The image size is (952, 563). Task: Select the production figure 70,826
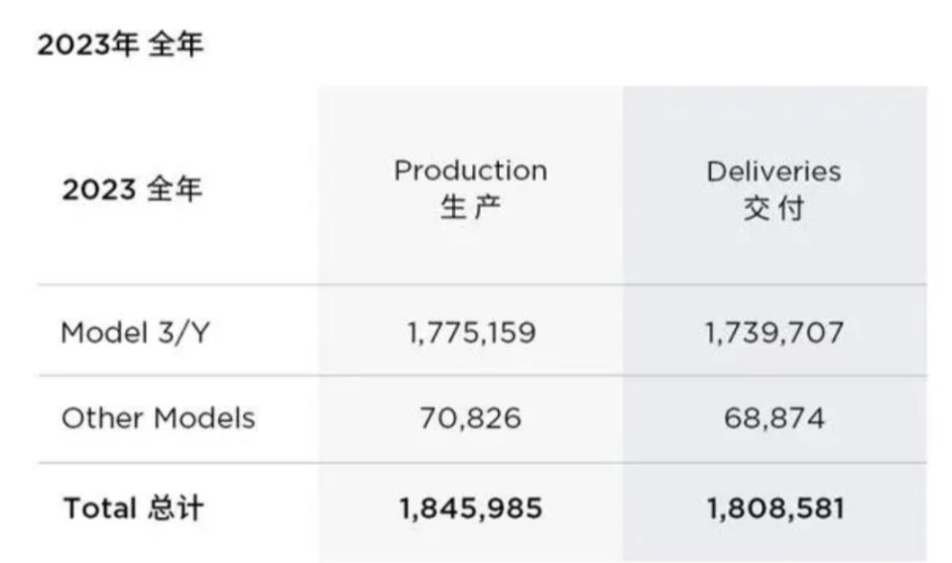pos(470,418)
